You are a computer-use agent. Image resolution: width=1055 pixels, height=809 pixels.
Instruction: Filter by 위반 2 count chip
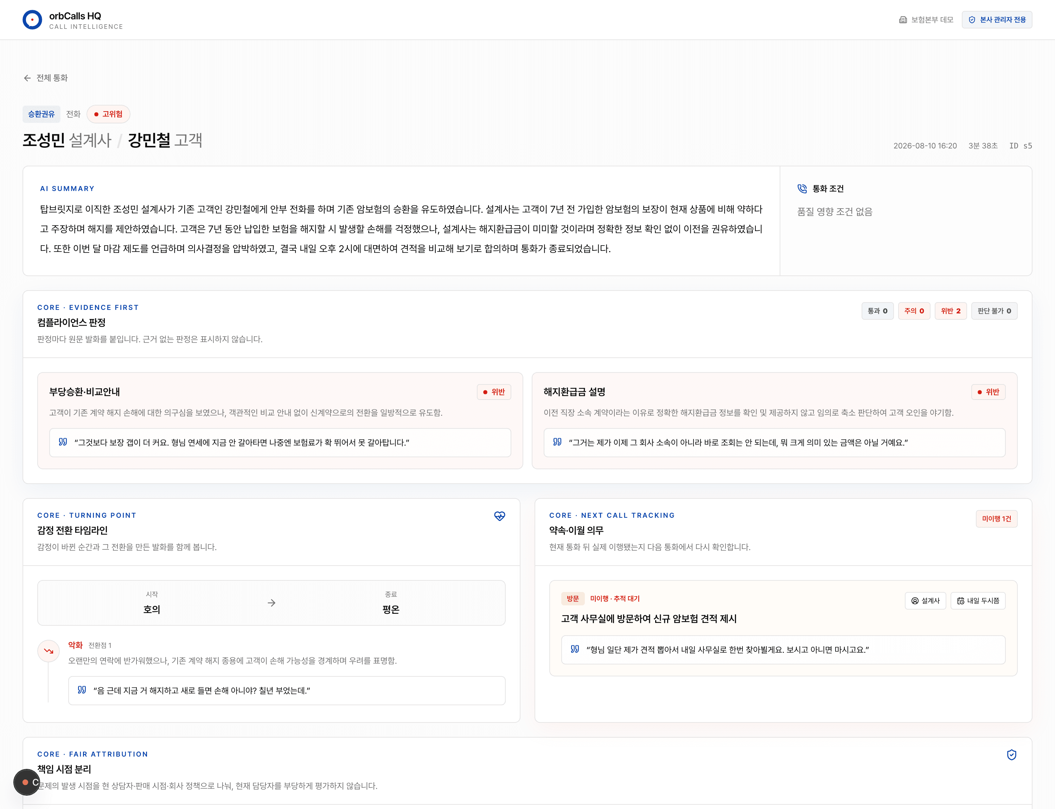click(951, 311)
